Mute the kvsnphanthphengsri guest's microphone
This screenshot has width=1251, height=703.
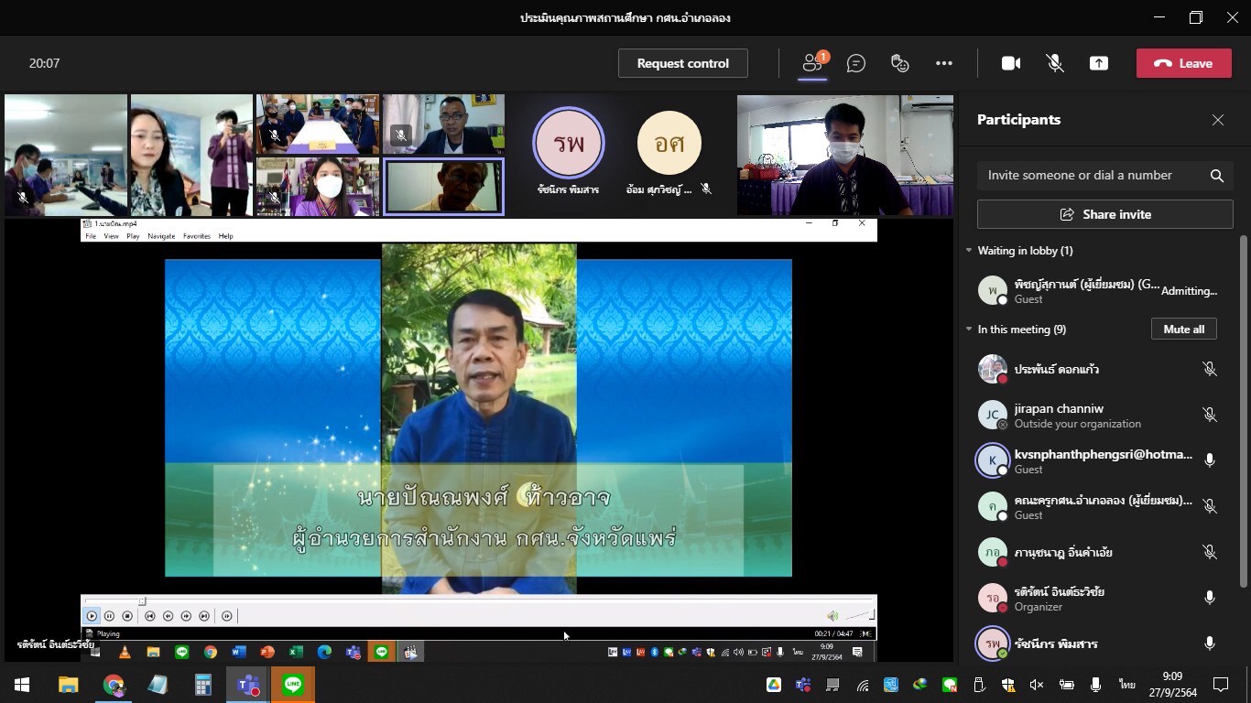click(x=1209, y=460)
